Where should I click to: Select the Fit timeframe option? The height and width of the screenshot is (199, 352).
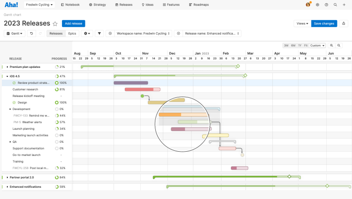tap(306, 45)
